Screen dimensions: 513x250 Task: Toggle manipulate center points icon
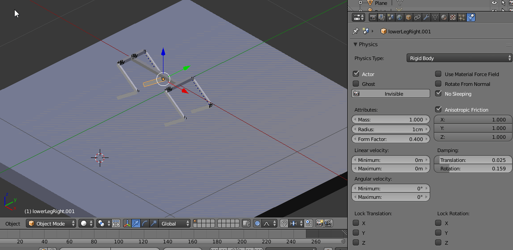pyautogui.click(x=116, y=223)
